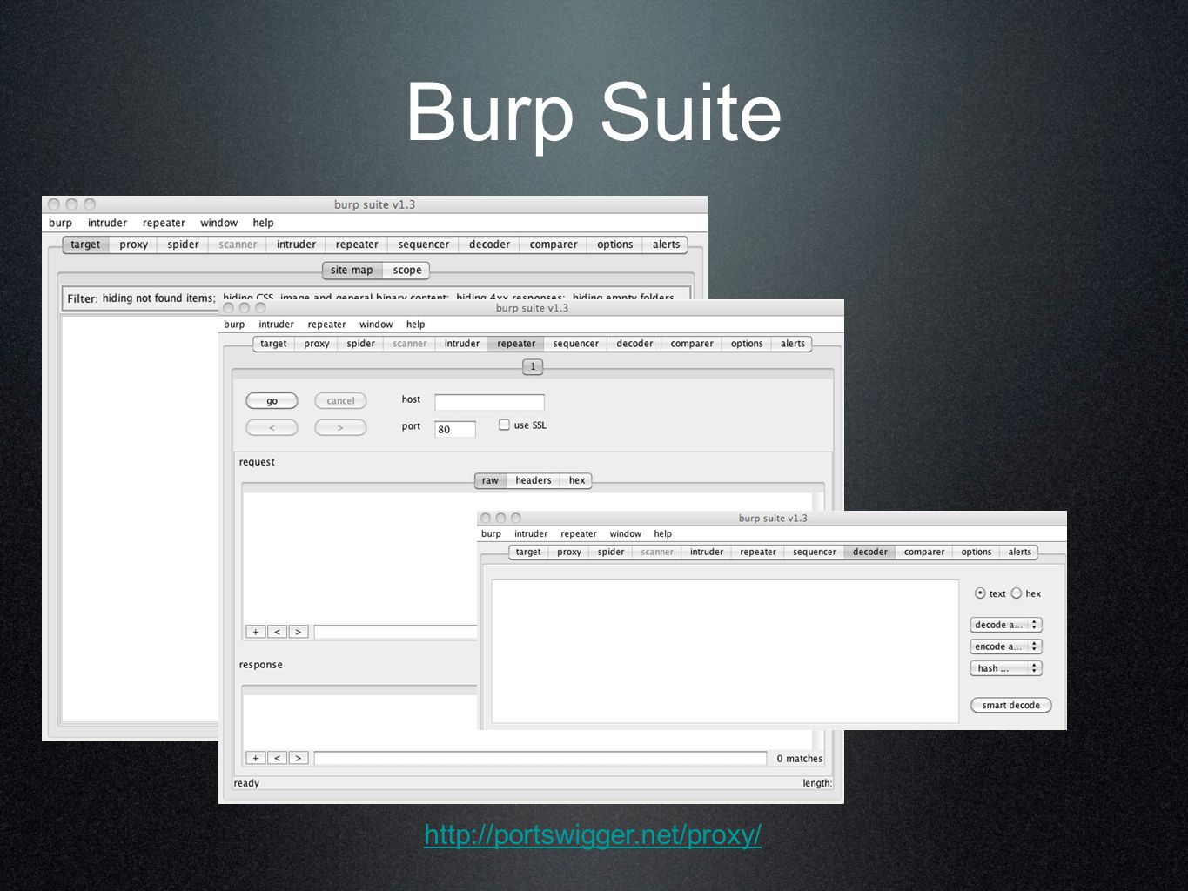This screenshot has height=891, width=1188.
Task: Select comparer tab in back window
Action: tap(554, 245)
